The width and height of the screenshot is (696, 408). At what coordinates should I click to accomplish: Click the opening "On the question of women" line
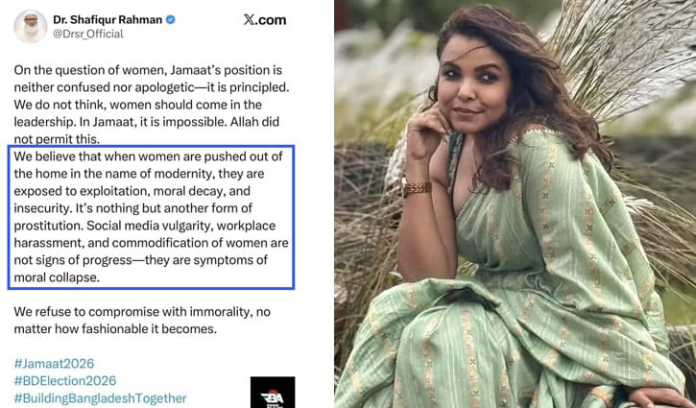pyautogui.click(x=148, y=70)
